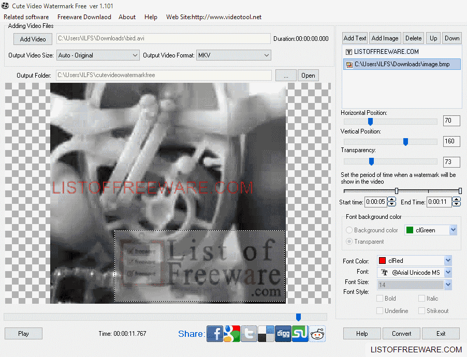Open the Help menu in the menu bar

tap(151, 17)
